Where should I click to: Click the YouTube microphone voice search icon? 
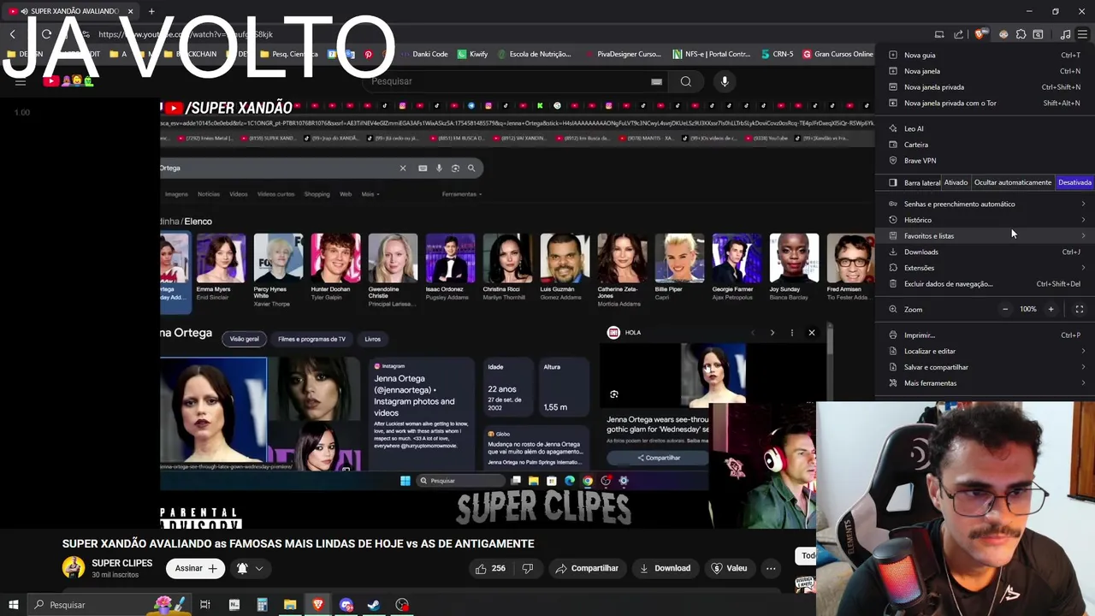[x=725, y=81]
